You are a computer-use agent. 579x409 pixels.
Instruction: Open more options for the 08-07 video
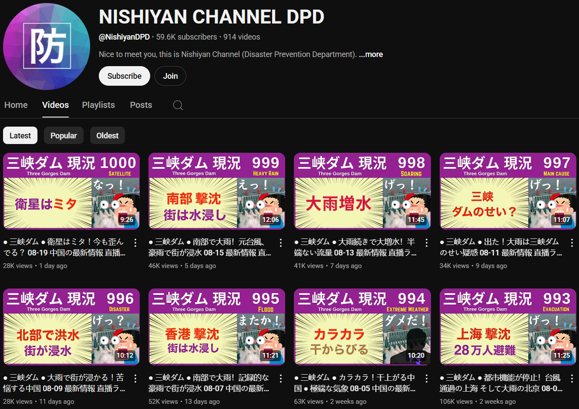(281, 379)
